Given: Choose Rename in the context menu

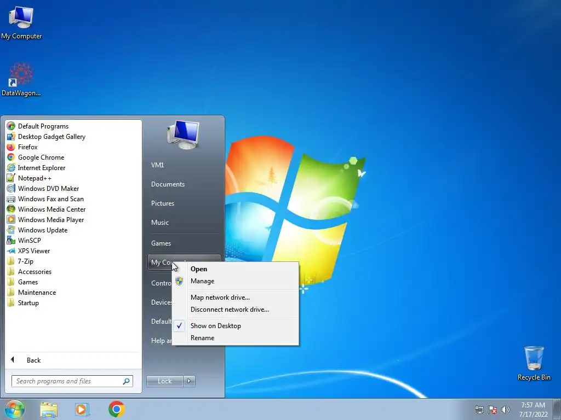Looking at the screenshot, I should coord(236,338).
